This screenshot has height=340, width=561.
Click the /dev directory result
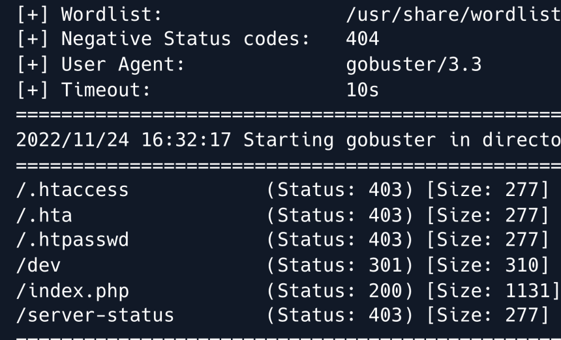click(38, 265)
